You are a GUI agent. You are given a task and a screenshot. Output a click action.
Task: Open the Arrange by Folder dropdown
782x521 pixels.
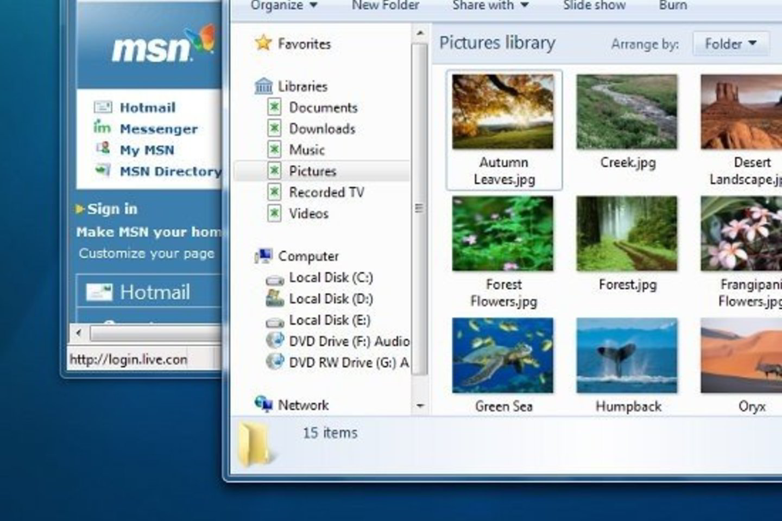point(730,43)
